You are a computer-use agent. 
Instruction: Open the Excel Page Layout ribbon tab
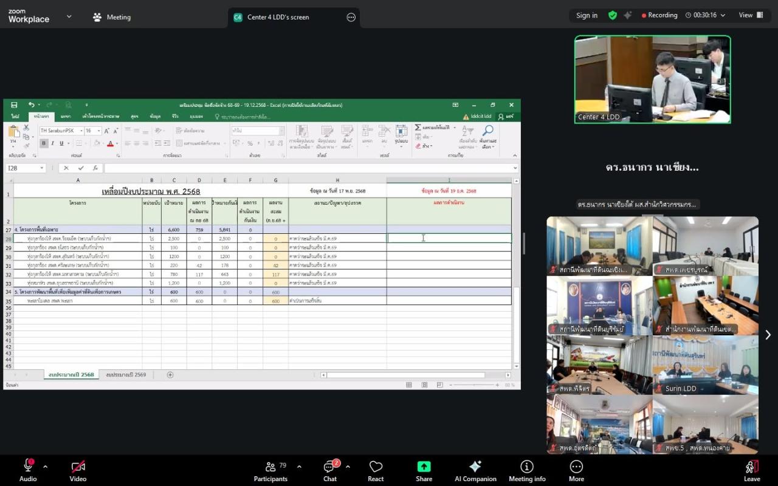click(x=101, y=116)
